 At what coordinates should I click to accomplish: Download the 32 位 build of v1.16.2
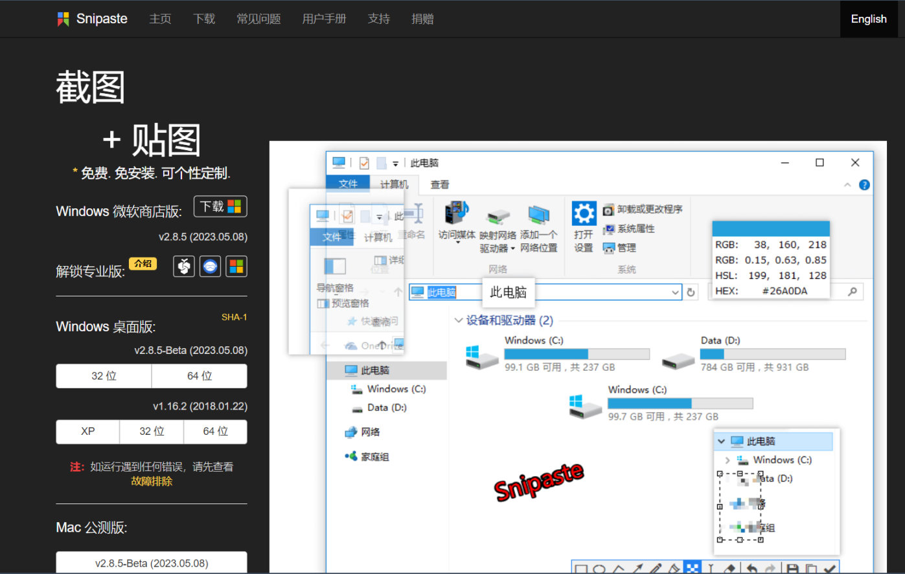pyautogui.click(x=152, y=432)
